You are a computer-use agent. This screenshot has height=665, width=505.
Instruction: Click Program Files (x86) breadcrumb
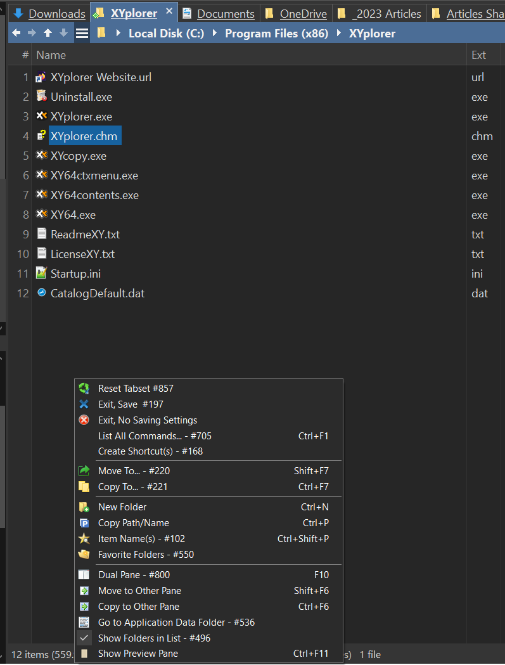pos(276,34)
